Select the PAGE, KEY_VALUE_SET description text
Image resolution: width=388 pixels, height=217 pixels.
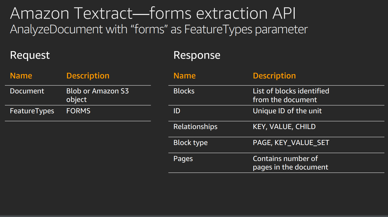tap(291, 143)
